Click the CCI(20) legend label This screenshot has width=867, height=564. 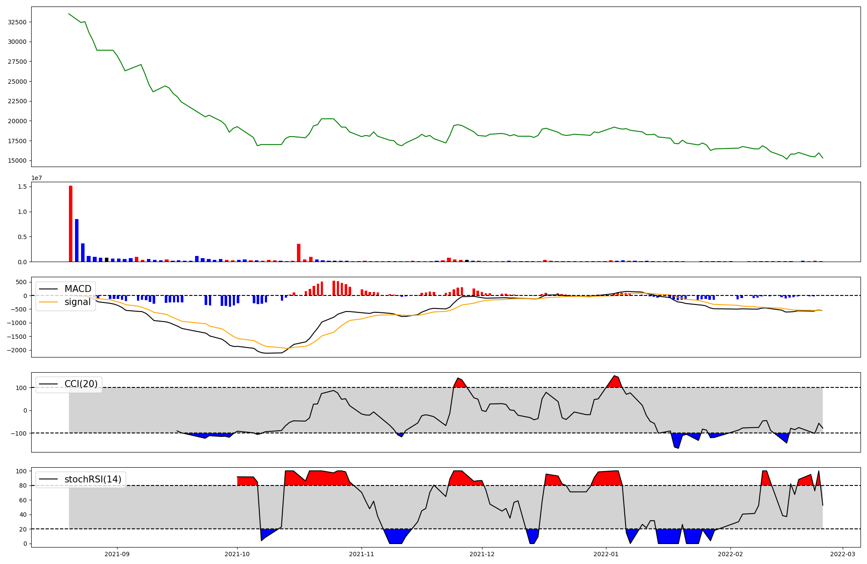pos(81,384)
